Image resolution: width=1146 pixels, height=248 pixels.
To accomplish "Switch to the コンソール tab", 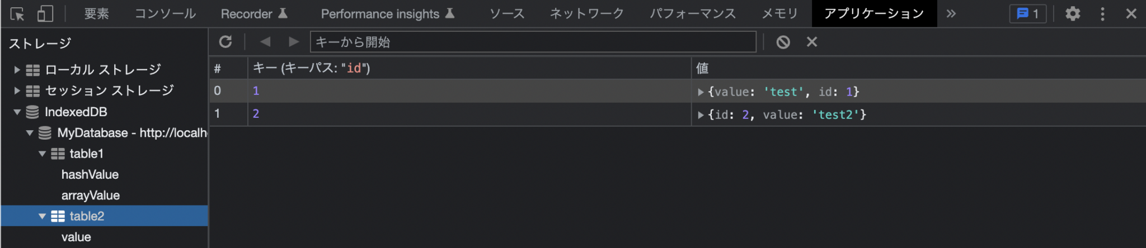I will (166, 14).
